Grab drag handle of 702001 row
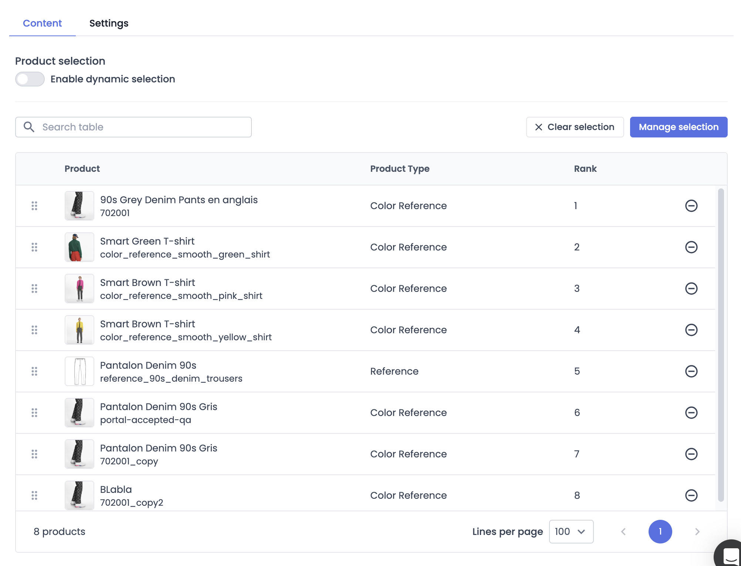The image size is (741, 566). [34, 206]
